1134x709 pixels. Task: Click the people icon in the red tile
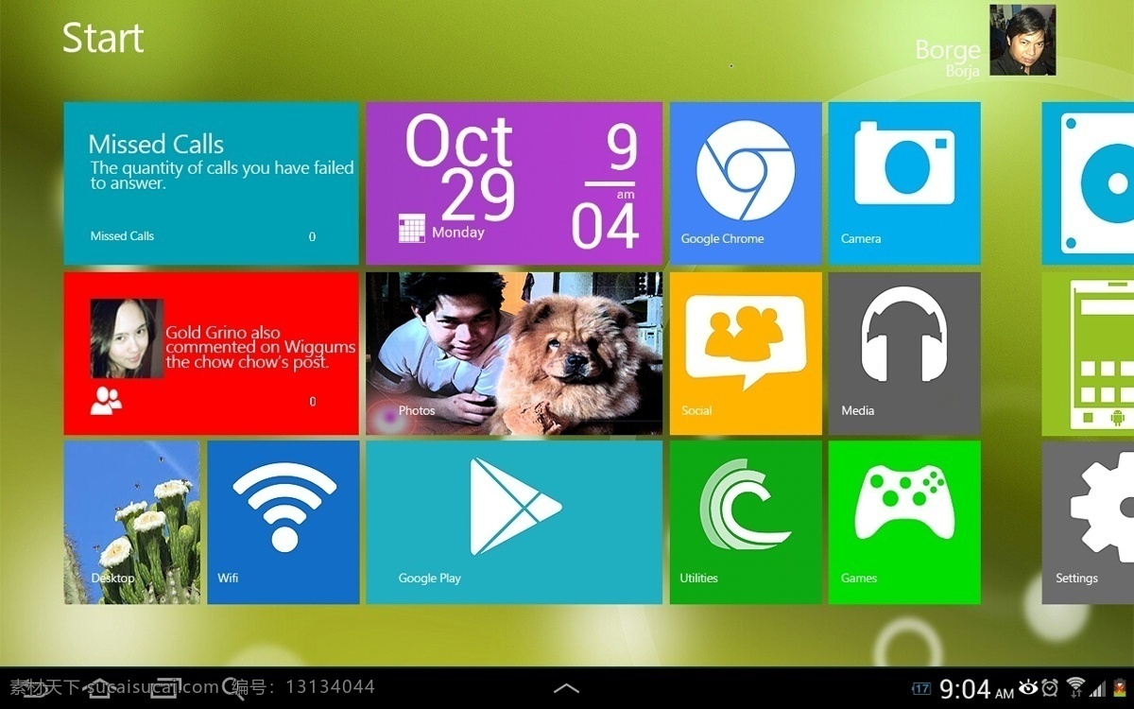point(106,401)
